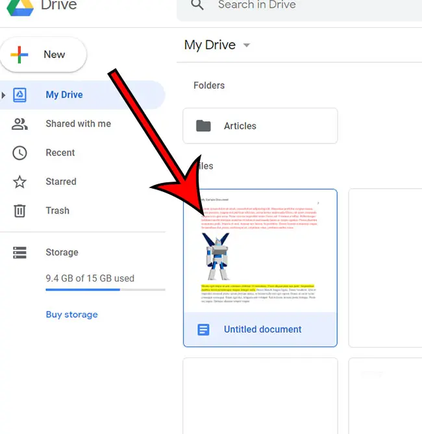Viewport: 422px width, 434px height.
Task: Open the My Drive header dropdown arrow
Action: 246,45
